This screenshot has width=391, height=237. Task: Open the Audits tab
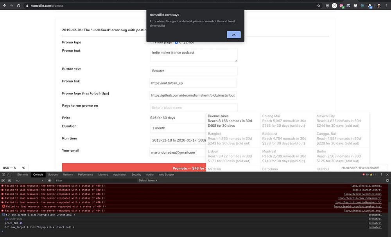[x=150, y=175]
